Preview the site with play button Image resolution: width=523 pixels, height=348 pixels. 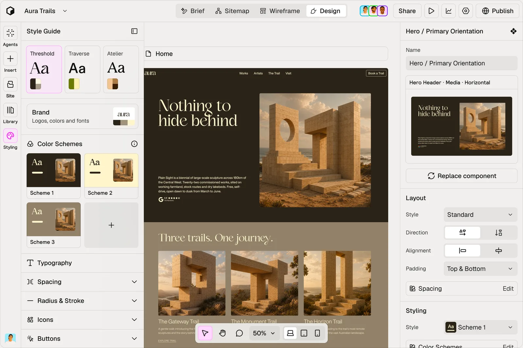tap(431, 11)
